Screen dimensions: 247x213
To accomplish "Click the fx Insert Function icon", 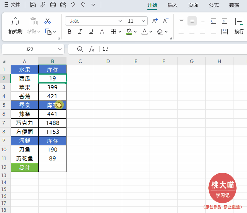I will click(92, 49).
